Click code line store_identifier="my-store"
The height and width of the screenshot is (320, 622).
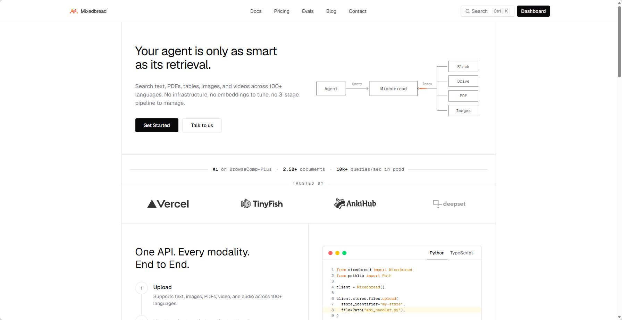[x=373, y=304]
